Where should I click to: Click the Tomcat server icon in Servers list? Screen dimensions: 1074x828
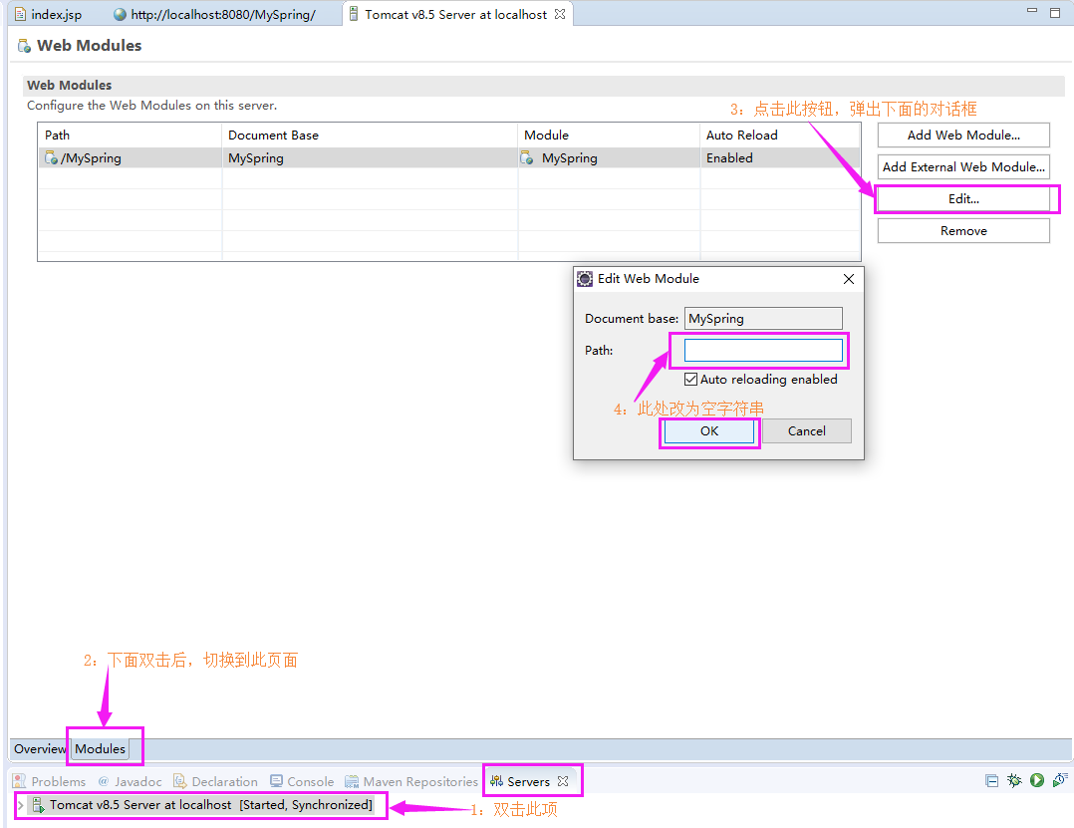point(38,805)
